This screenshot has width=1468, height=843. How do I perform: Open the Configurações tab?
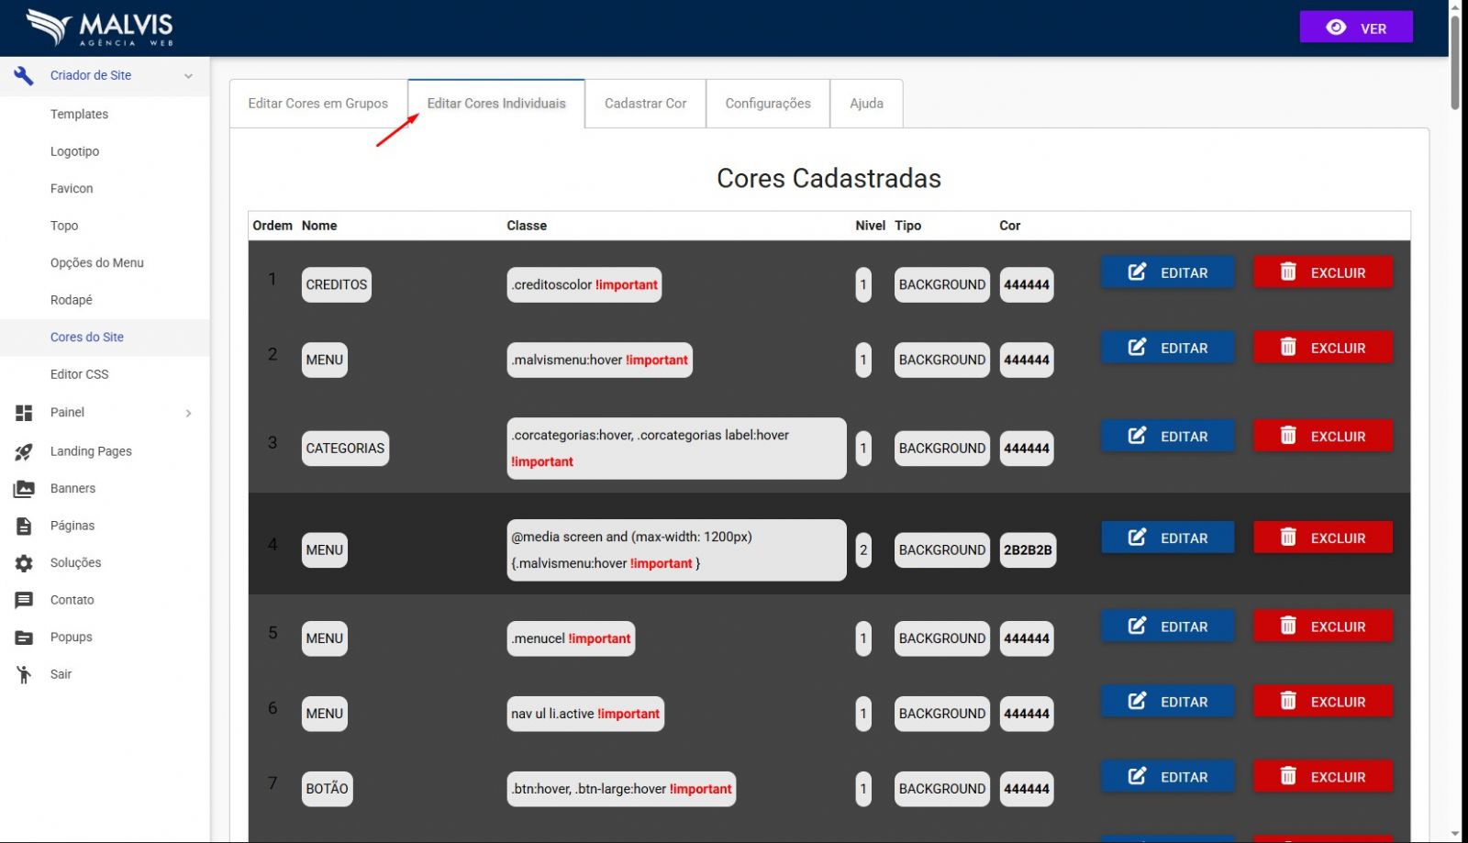(767, 104)
